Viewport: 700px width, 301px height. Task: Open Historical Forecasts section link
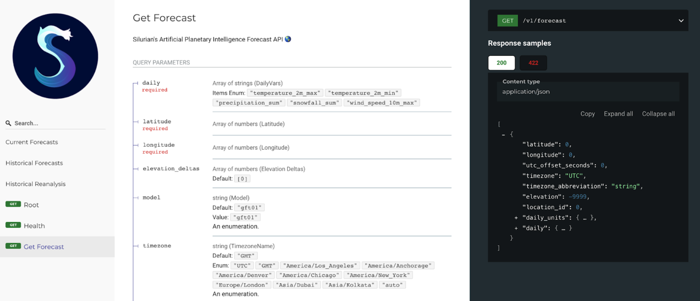click(34, 163)
